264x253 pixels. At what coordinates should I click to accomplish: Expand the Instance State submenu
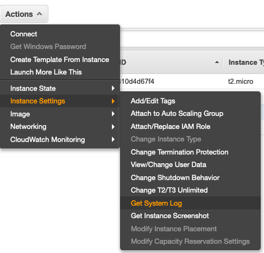click(x=60, y=88)
